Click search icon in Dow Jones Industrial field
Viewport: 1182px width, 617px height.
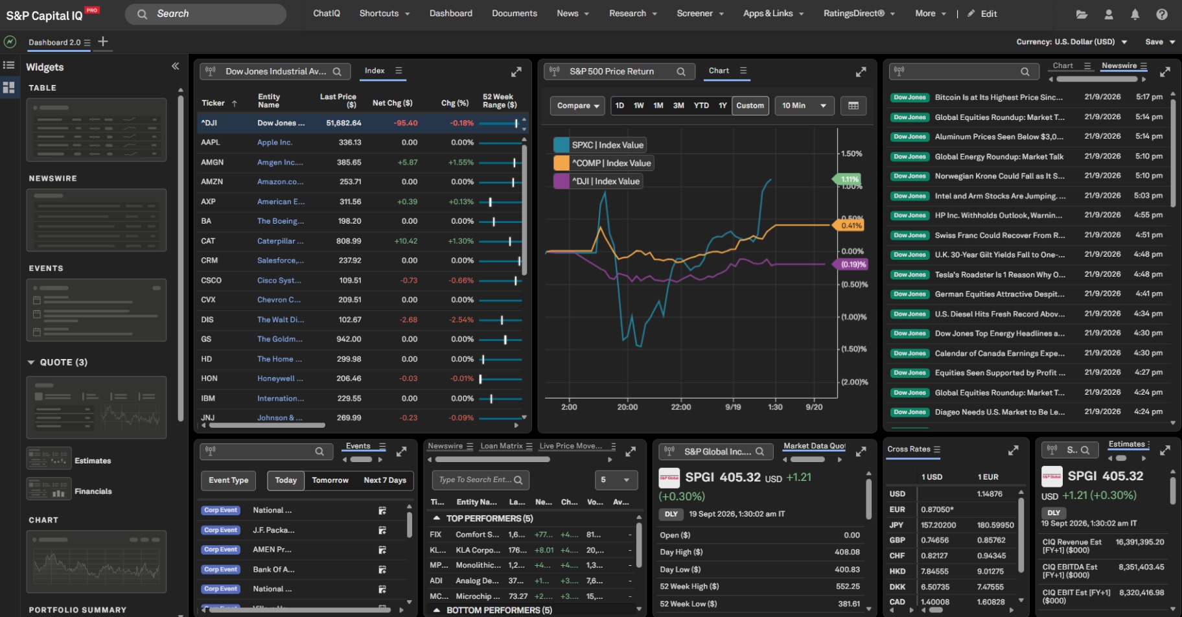(x=338, y=72)
